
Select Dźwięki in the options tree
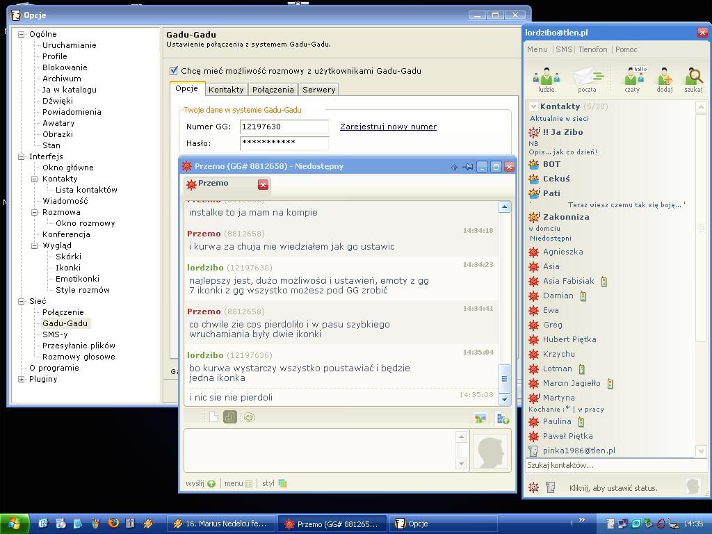coord(58,101)
